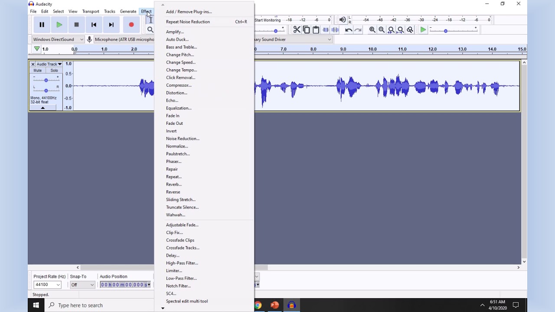Open the Snap-To Off dropdown
Screen dimensions: 555x312
[82, 285]
